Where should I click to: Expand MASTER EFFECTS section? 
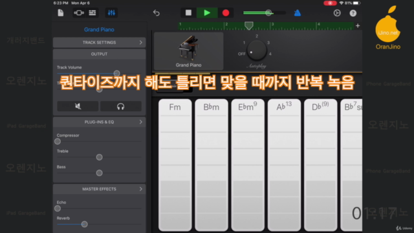[99, 189]
